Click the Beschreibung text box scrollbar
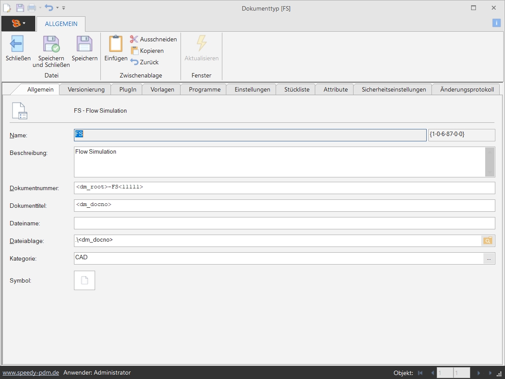This screenshot has height=379, width=505. pos(490,162)
